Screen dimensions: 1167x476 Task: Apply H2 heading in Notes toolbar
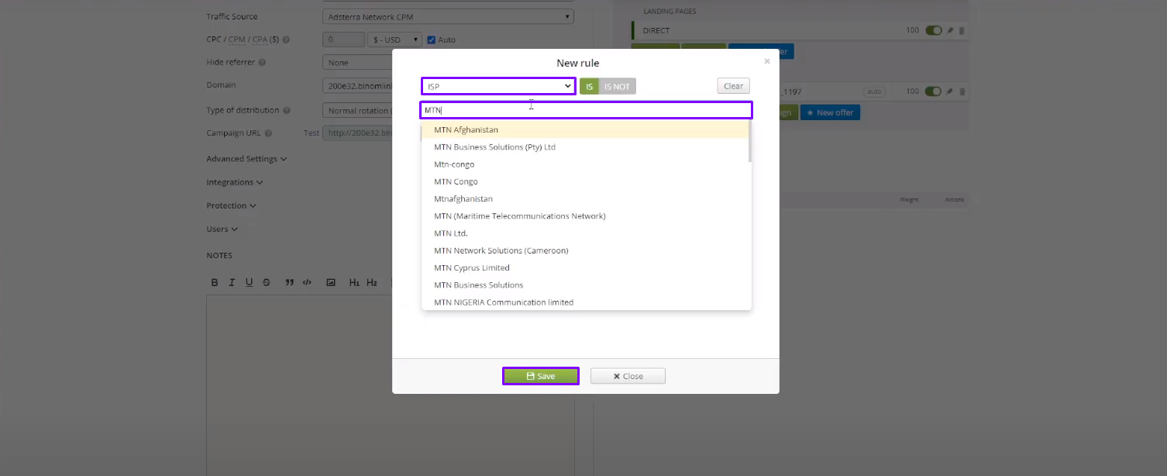[372, 283]
